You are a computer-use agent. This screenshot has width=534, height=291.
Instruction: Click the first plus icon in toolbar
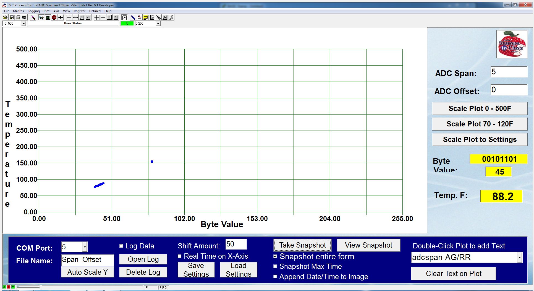click(69, 17)
